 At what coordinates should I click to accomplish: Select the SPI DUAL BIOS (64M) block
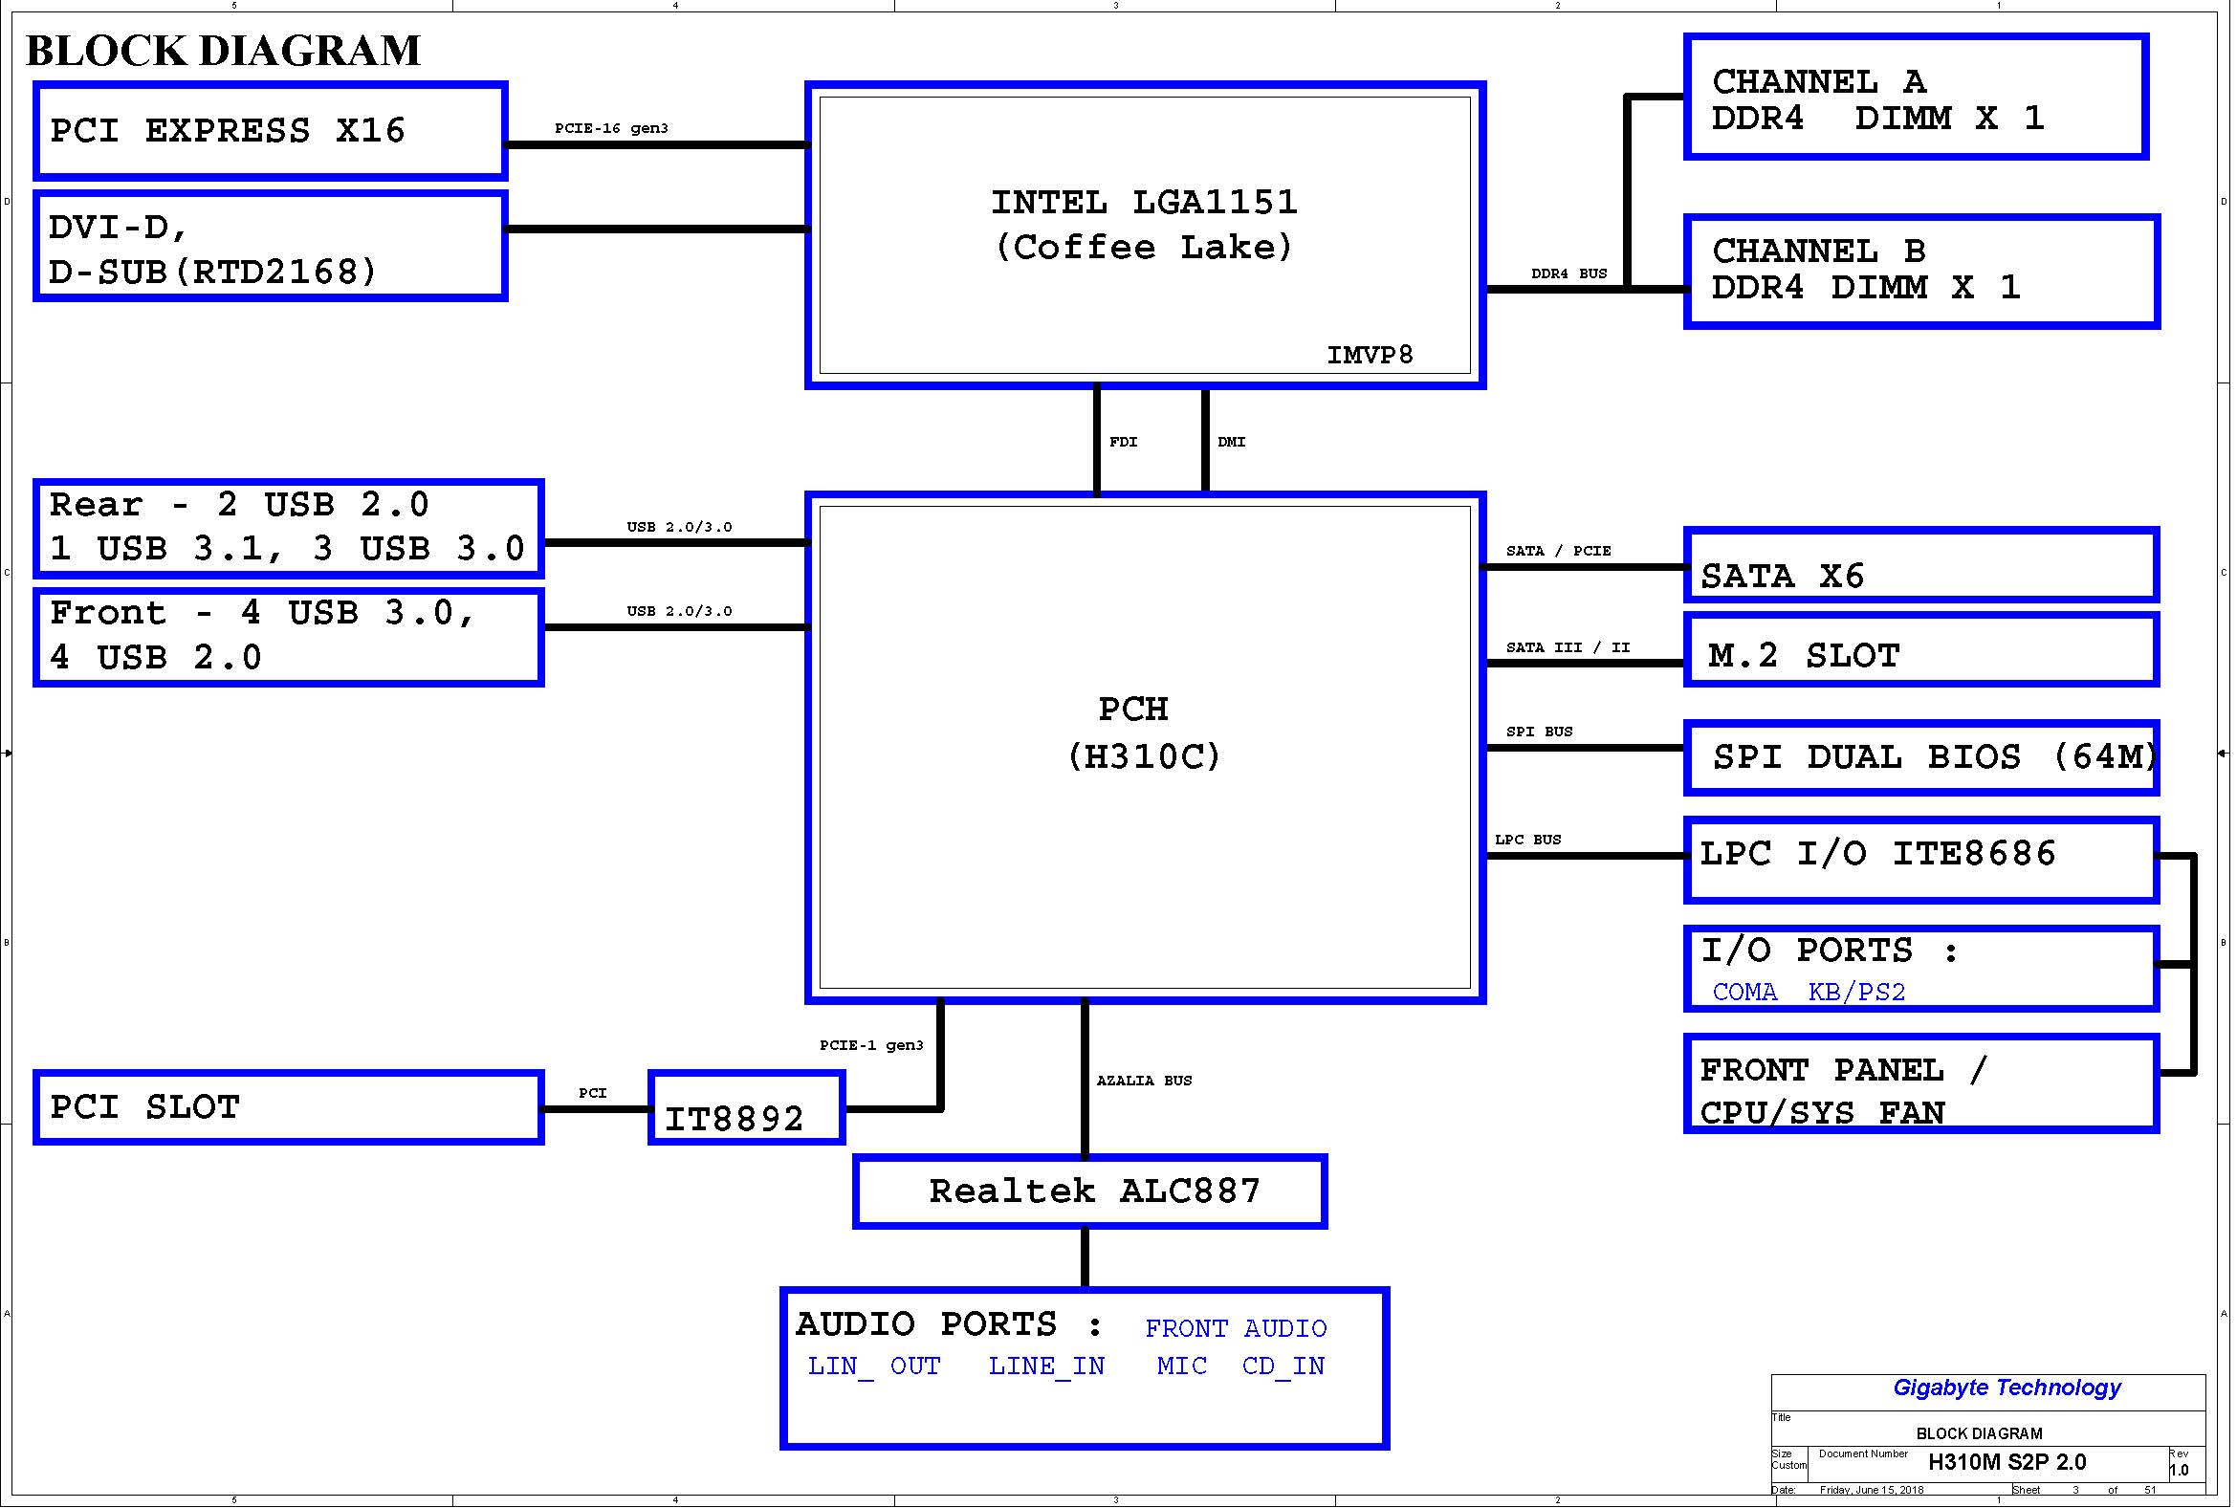(1920, 757)
